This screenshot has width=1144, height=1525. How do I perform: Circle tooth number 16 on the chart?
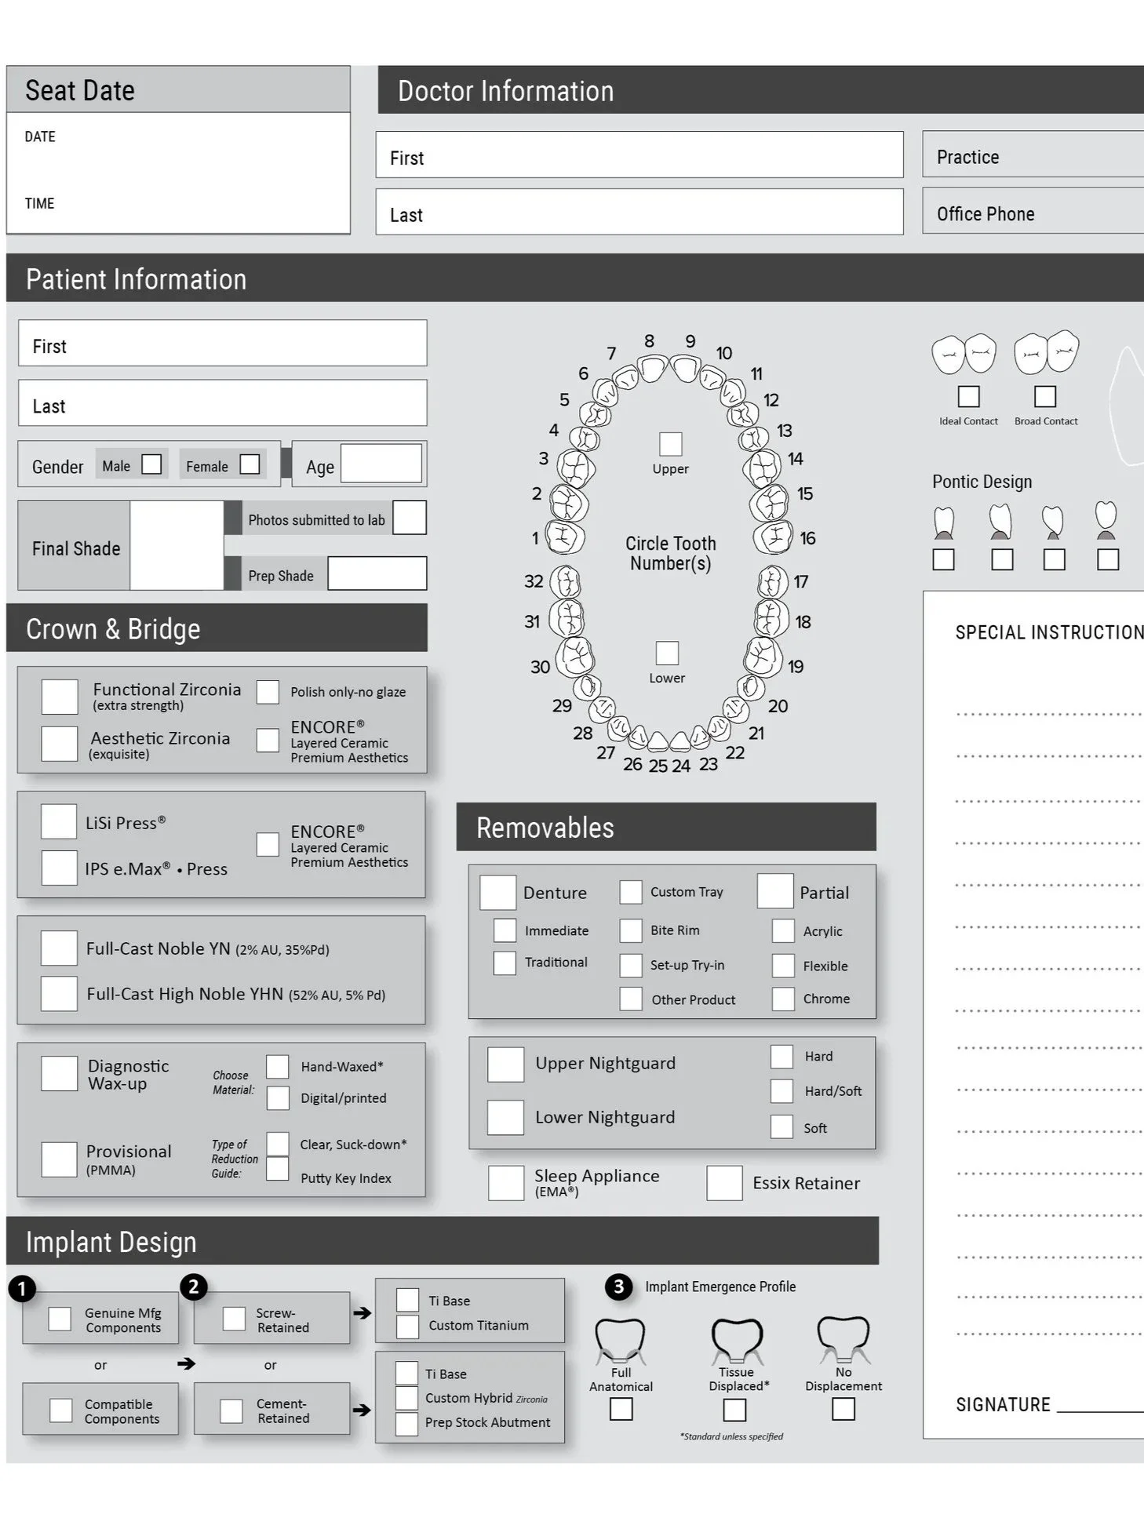tap(773, 537)
